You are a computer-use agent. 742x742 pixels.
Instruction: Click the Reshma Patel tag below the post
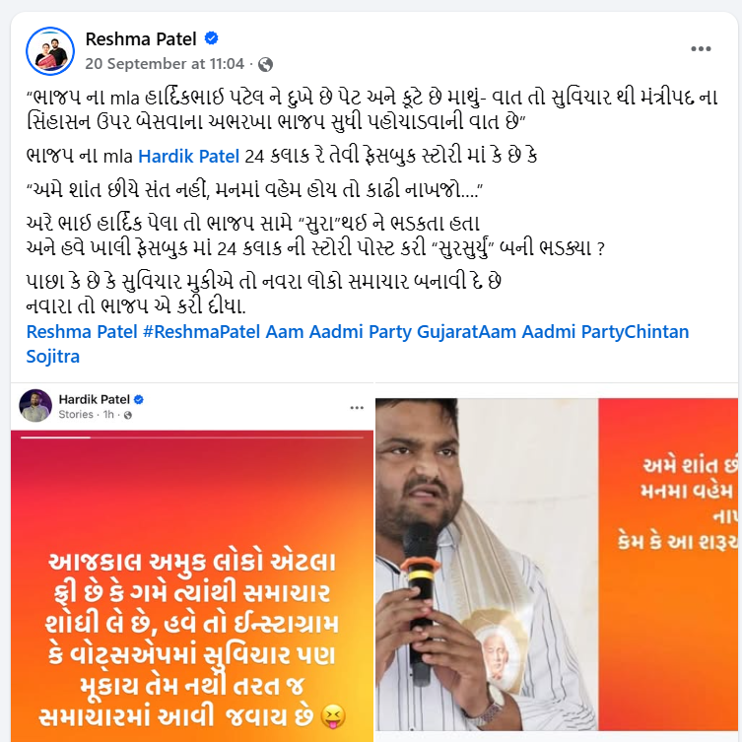pos(82,332)
